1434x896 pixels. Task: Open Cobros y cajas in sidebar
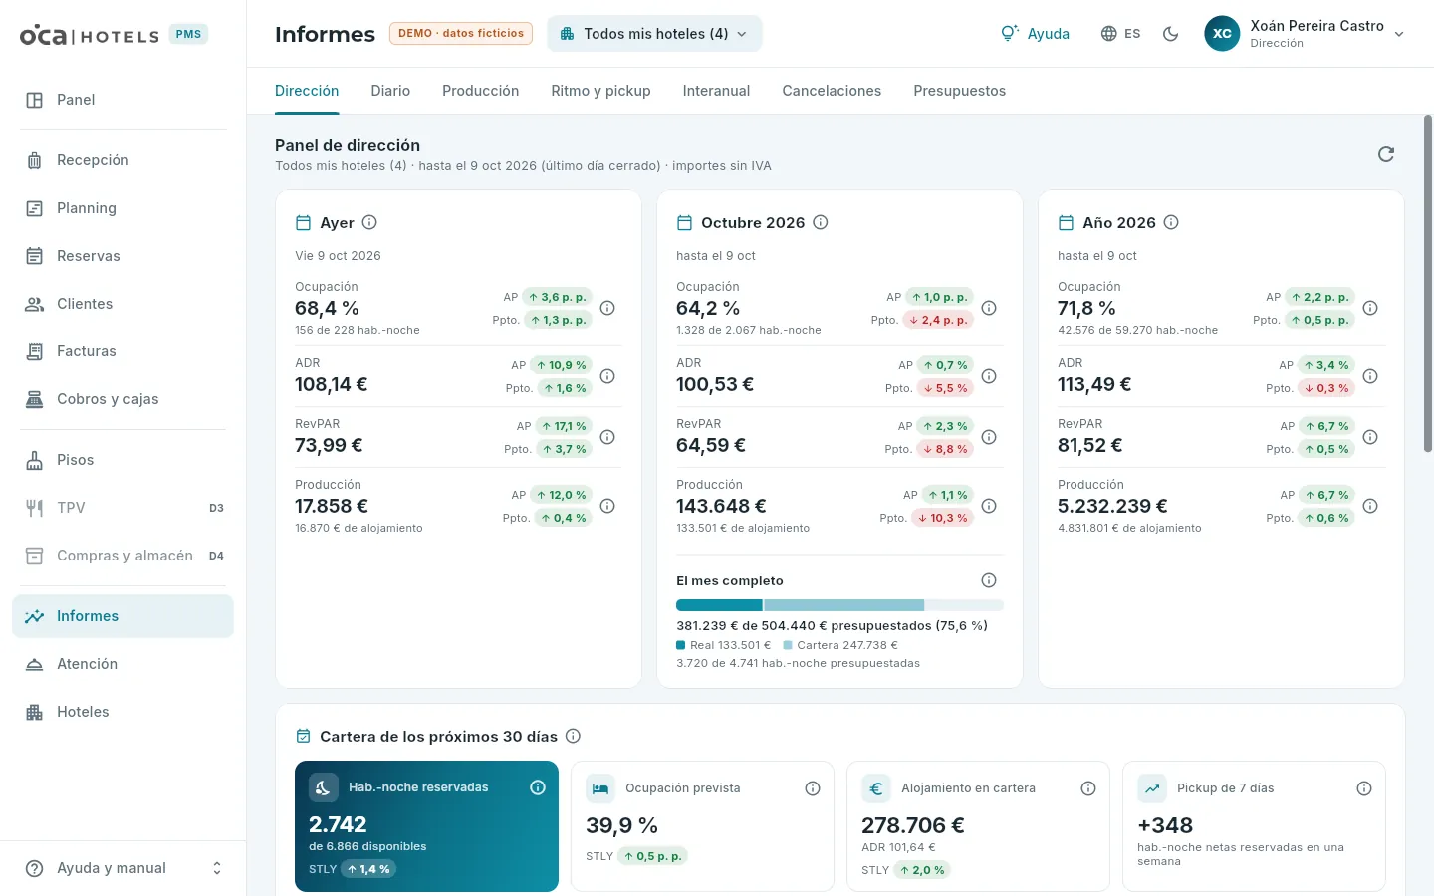[122, 399]
